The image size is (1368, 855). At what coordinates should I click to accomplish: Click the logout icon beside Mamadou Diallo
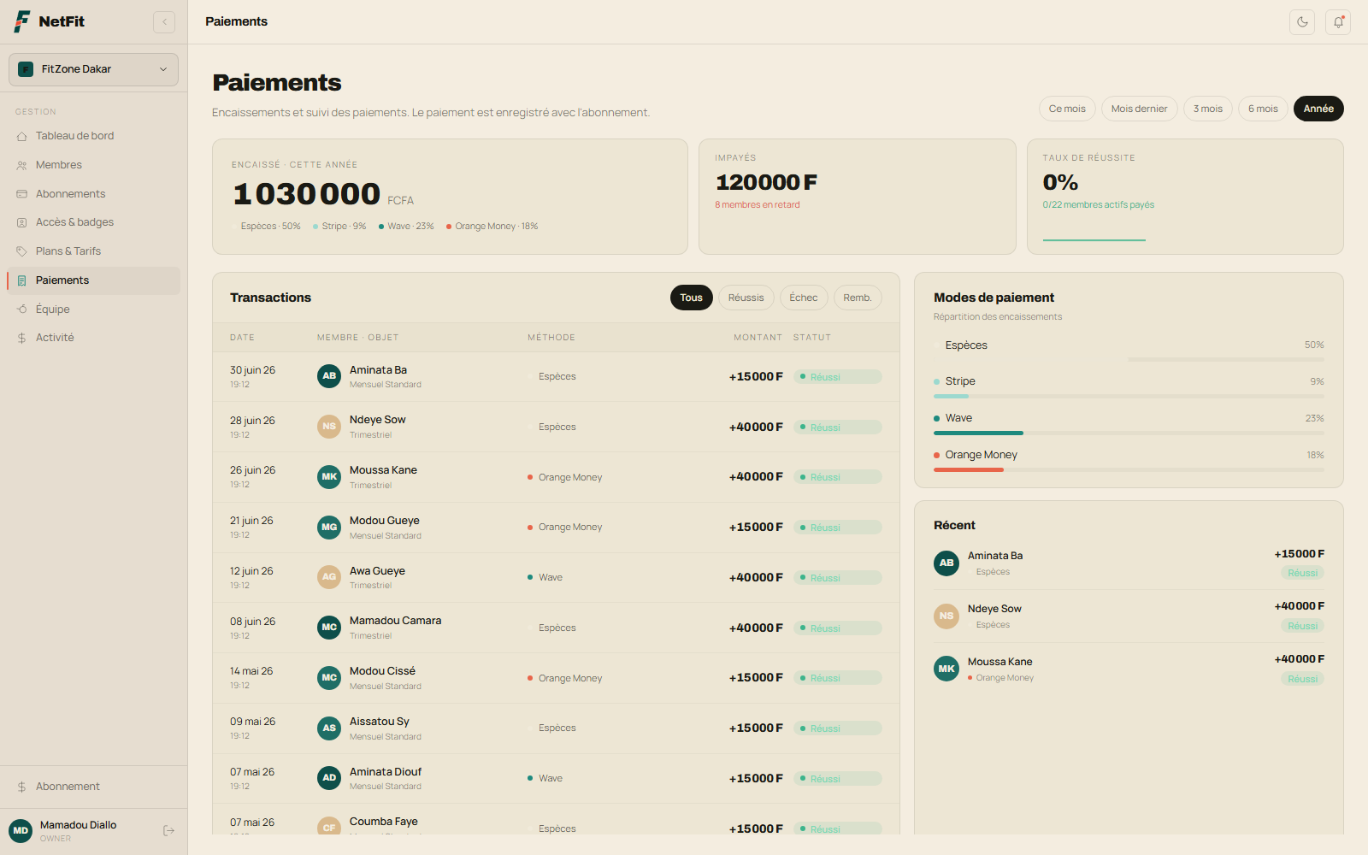(x=168, y=830)
